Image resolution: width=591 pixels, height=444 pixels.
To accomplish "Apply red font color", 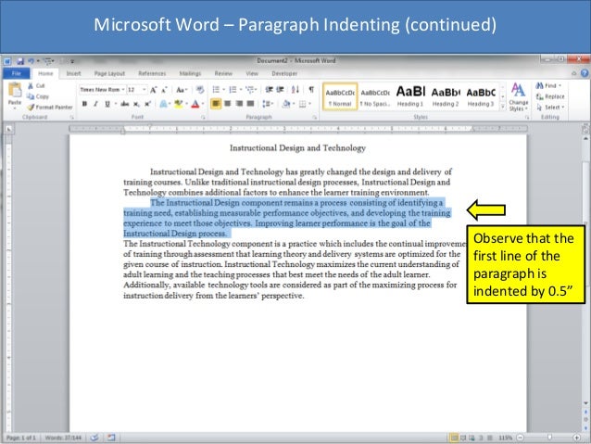I will [x=195, y=104].
